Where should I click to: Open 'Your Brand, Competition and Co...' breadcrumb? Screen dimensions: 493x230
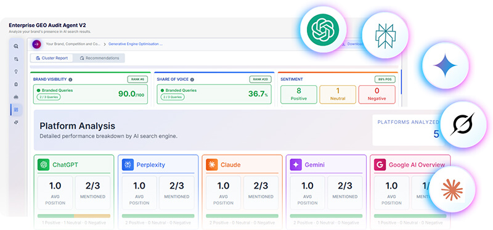[x=73, y=44]
